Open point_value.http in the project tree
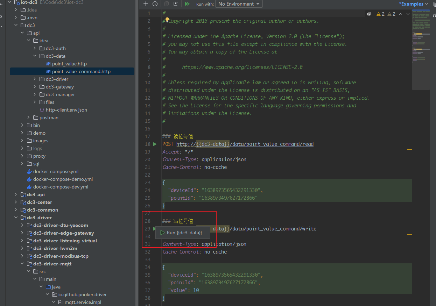The image size is (436, 306). click(x=69, y=64)
